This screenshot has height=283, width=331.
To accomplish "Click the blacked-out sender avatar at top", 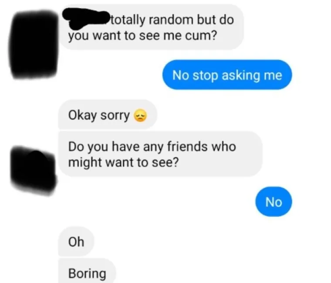I will tap(34, 44).
